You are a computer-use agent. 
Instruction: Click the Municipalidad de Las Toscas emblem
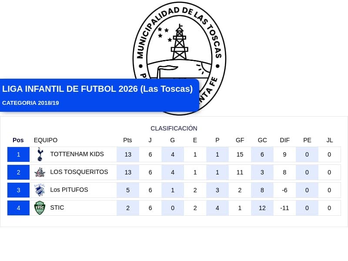[179, 58]
